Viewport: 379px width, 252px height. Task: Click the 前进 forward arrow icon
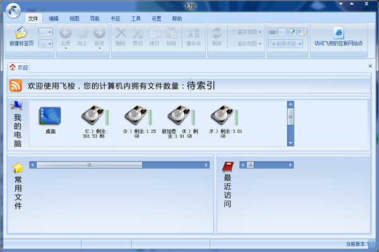(99, 33)
